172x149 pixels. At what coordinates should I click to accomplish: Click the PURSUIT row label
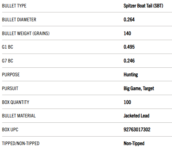[10, 89]
